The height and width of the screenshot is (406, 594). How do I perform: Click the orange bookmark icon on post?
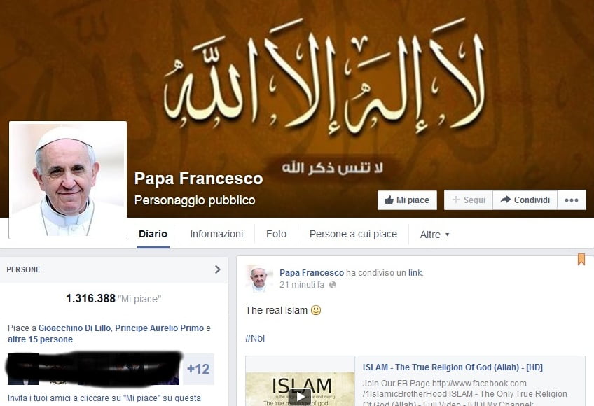coord(581,260)
